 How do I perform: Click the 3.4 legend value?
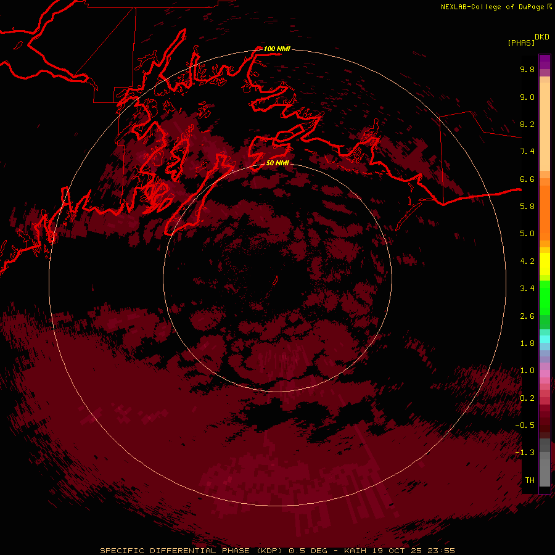527,289
